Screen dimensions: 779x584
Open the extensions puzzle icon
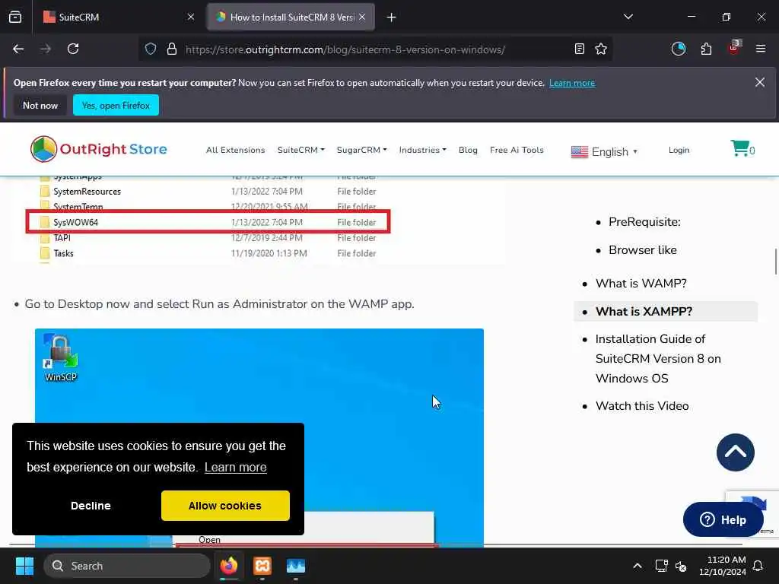pos(706,49)
